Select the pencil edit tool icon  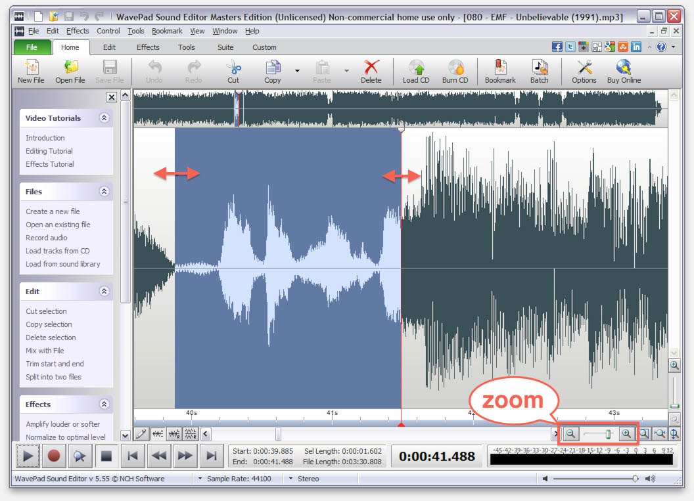pos(141,434)
